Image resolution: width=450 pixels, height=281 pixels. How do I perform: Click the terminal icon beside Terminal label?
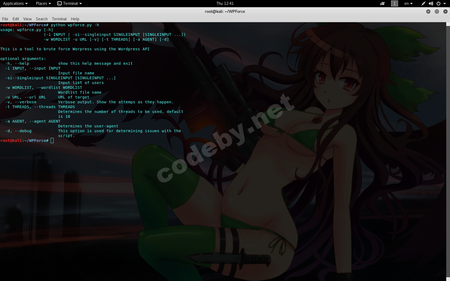click(59, 3)
